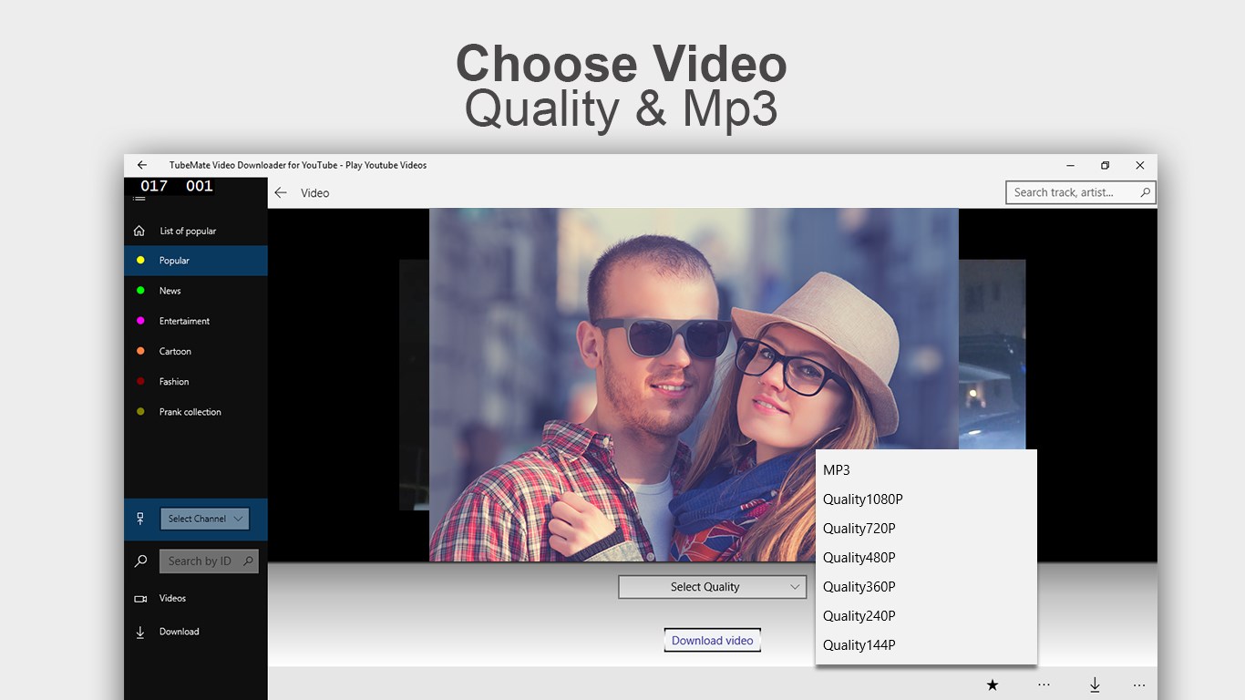Open the List of popular entry
Viewport: 1245px width, 700px height.
(x=188, y=231)
